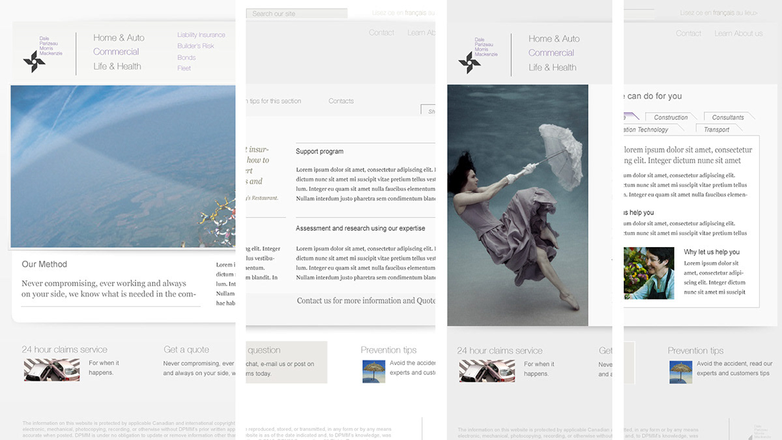Click the can do for you heading

653,96
